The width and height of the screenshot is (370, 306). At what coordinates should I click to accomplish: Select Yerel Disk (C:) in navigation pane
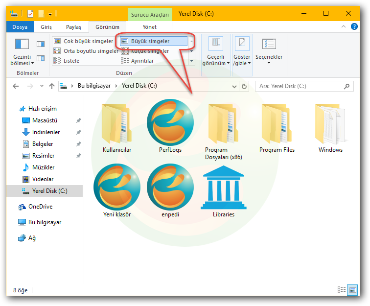[45, 191]
